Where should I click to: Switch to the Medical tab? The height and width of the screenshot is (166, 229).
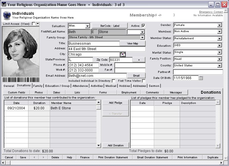click(x=111, y=86)
